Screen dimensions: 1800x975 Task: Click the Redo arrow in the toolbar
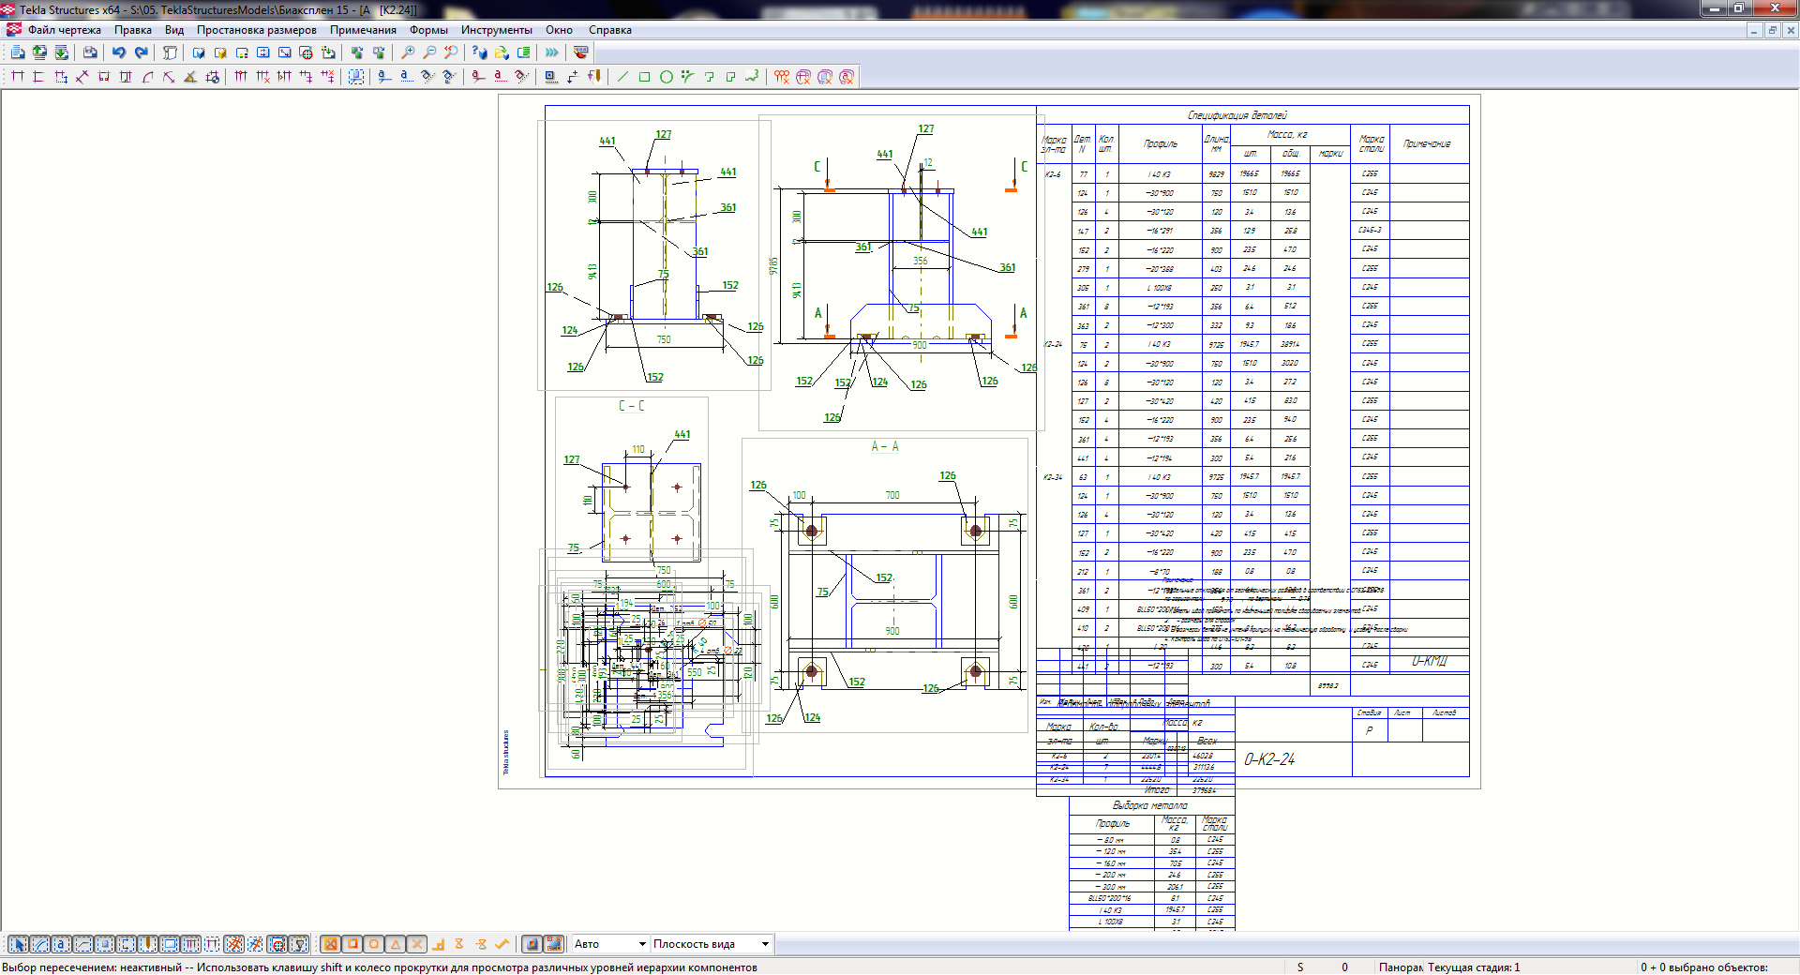pos(142,53)
